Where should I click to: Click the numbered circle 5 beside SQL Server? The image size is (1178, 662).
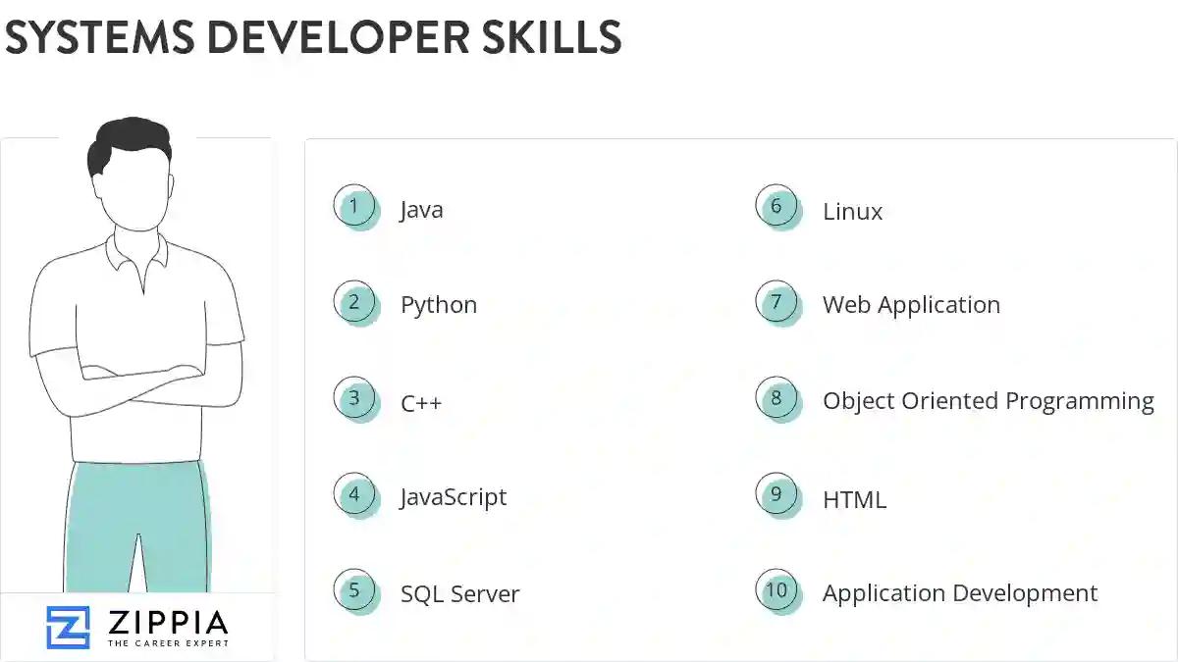point(355,590)
